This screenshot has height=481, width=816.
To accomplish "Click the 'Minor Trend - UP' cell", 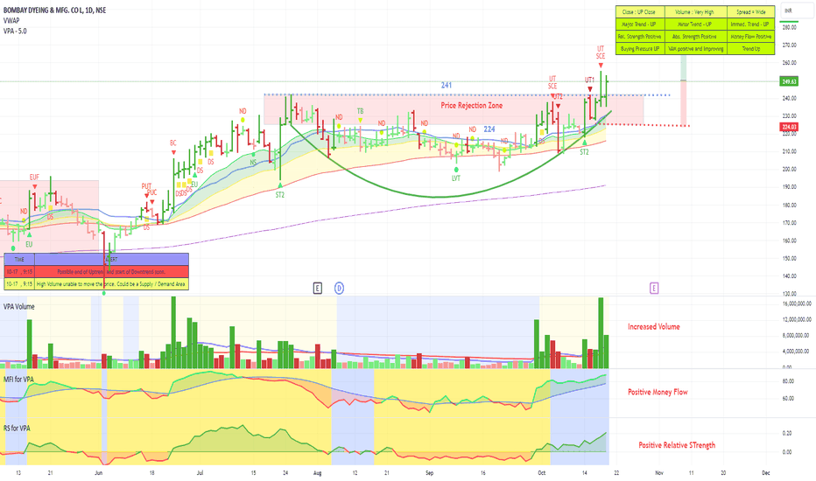I will point(695,24).
